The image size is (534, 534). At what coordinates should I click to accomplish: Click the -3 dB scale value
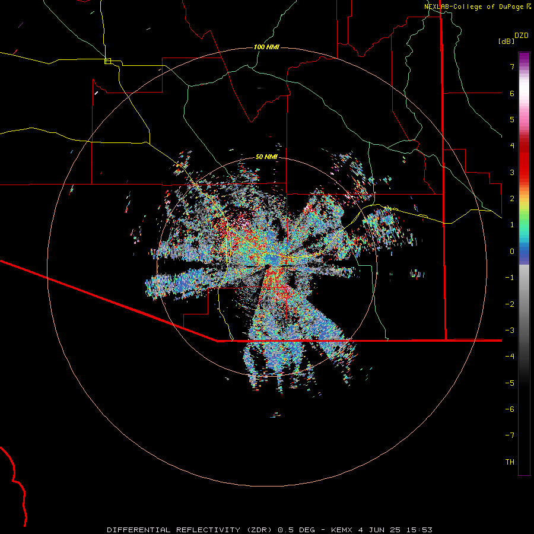(510, 330)
